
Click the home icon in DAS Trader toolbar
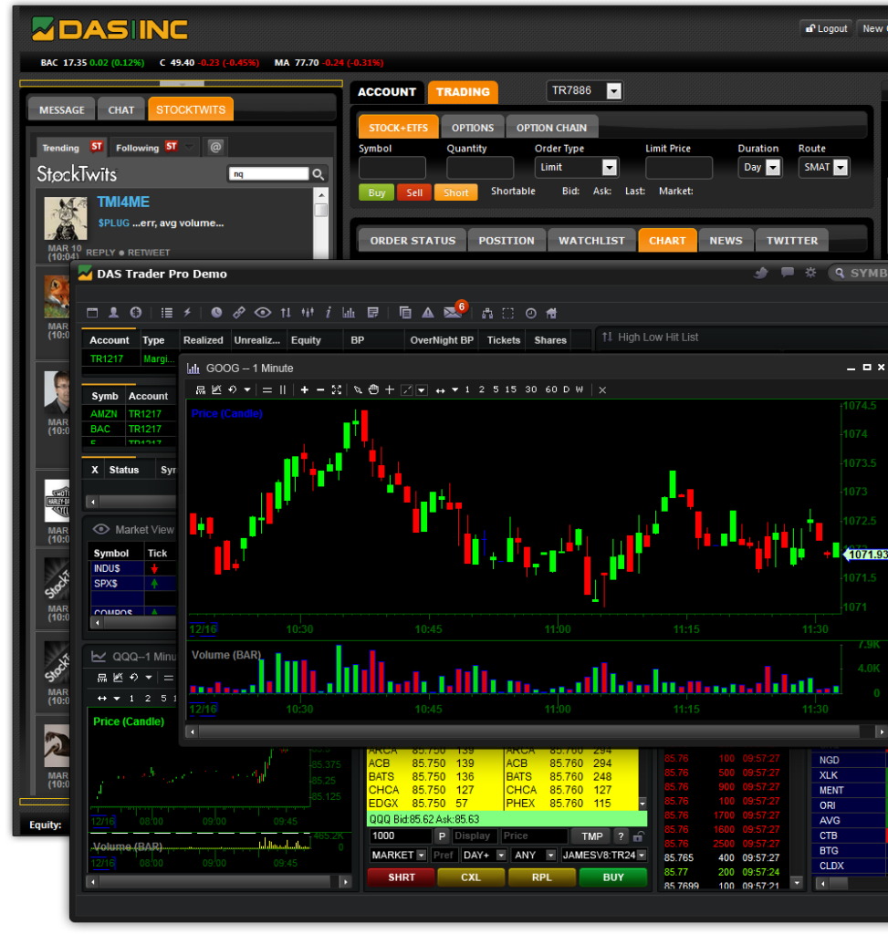tap(551, 314)
